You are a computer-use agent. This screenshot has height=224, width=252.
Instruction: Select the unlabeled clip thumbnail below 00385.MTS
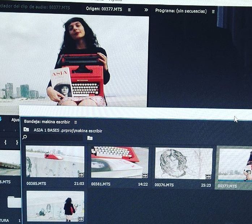(55, 206)
